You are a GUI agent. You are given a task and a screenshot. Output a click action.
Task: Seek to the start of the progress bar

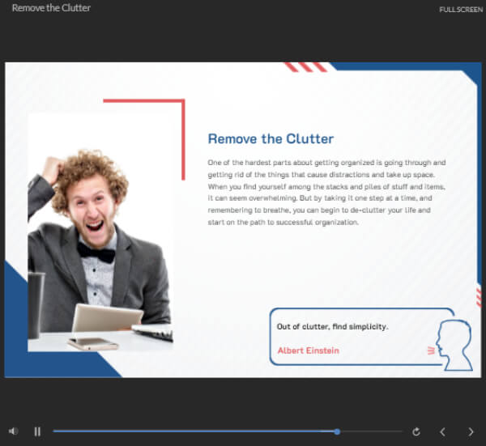[x=54, y=431]
